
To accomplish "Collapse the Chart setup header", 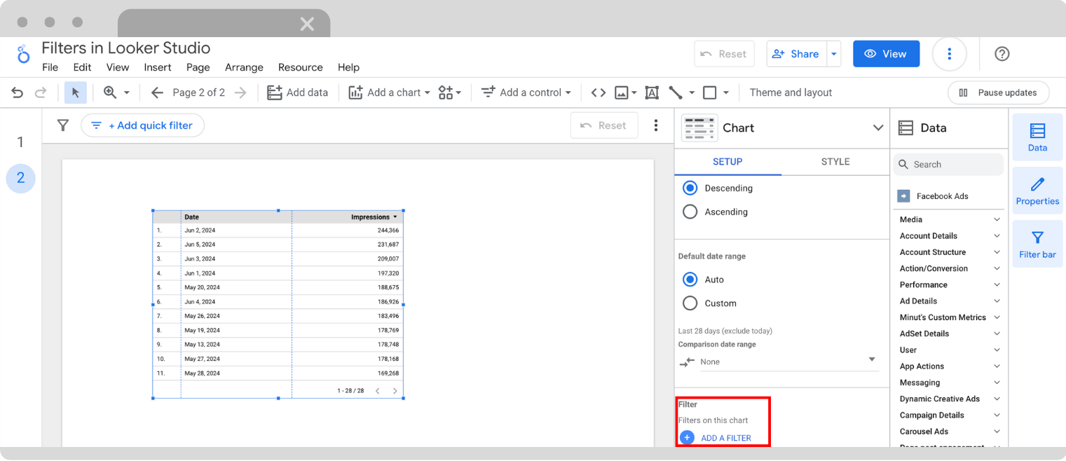I will (x=878, y=128).
